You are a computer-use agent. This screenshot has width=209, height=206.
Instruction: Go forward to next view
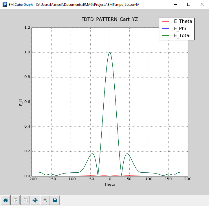coord(25,200)
